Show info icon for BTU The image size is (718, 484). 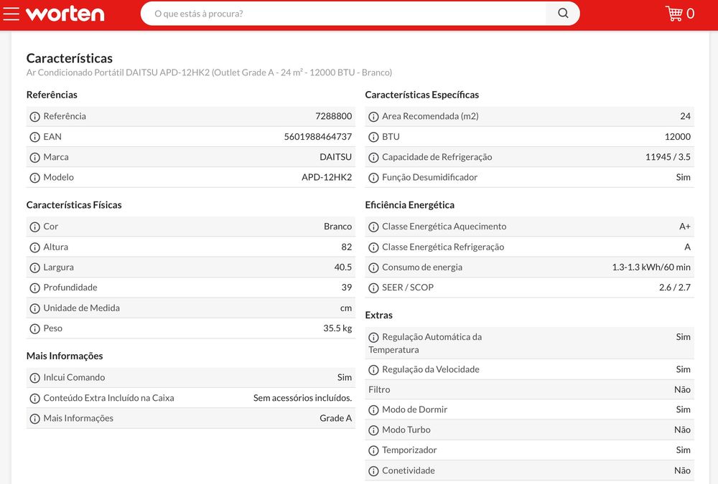[373, 137]
